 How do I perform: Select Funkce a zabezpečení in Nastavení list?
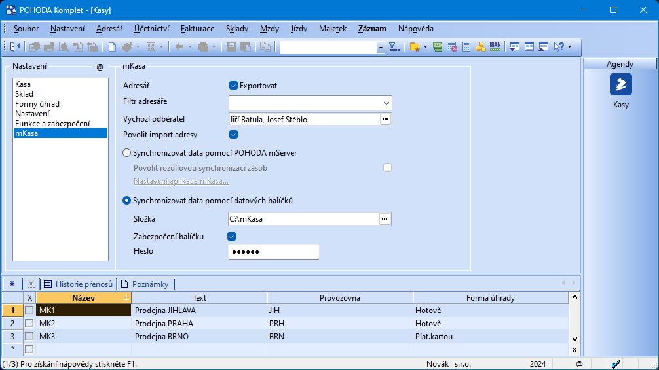52,124
